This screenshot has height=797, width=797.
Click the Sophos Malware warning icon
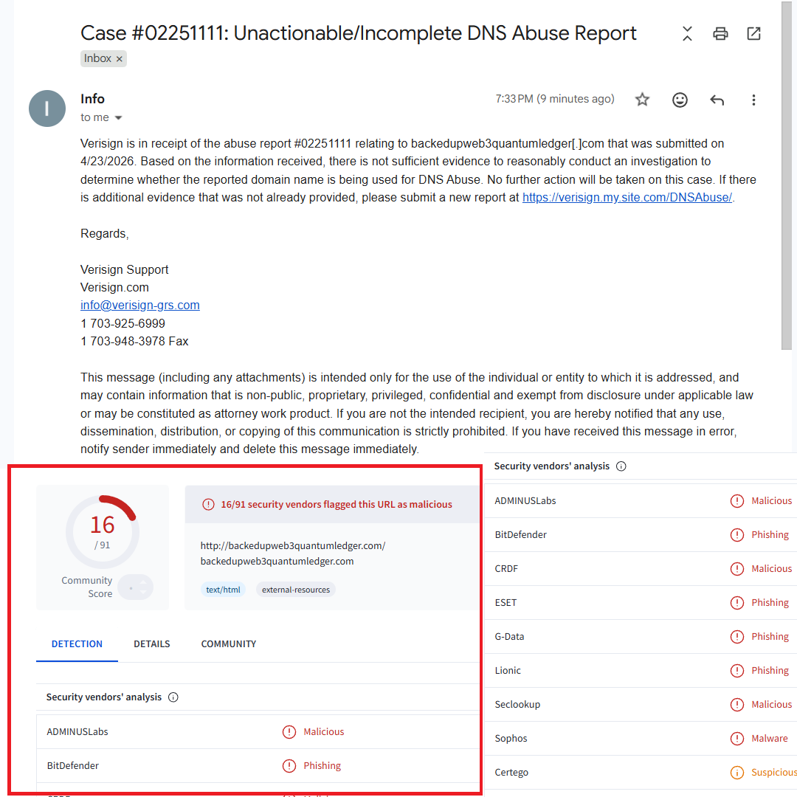click(x=737, y=739)
